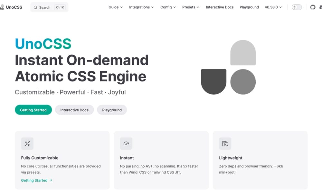Open the v0.58.0 version selector

[x=273, y=7]
